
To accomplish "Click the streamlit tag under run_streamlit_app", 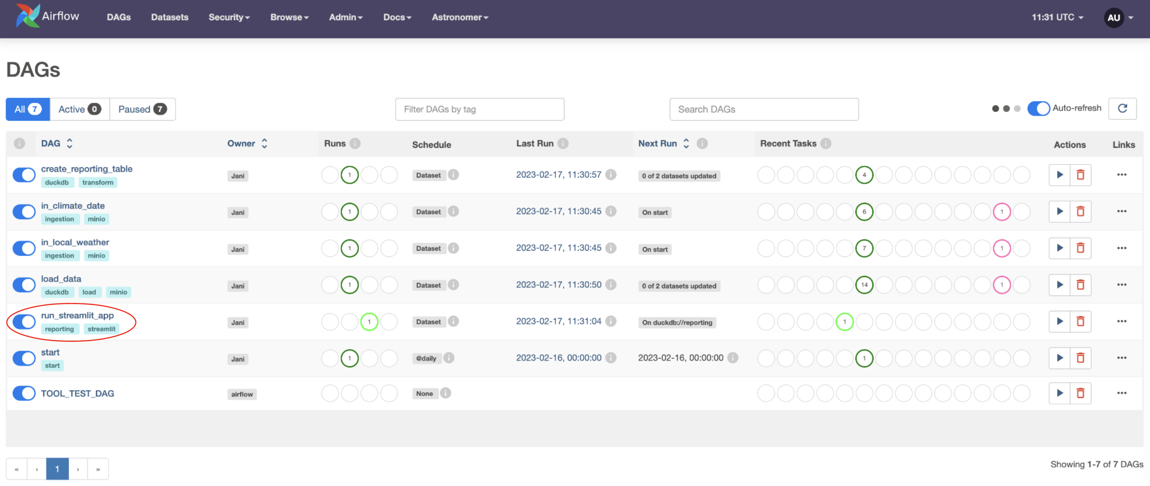I will [x=101, y=329].
